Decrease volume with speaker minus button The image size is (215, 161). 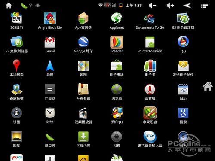tap(153, 6)
